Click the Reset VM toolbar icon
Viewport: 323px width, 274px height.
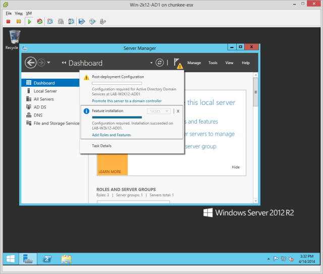[40, 21]
